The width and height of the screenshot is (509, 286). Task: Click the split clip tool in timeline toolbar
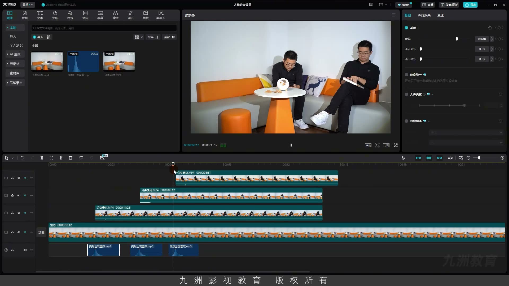pos(42,158)
